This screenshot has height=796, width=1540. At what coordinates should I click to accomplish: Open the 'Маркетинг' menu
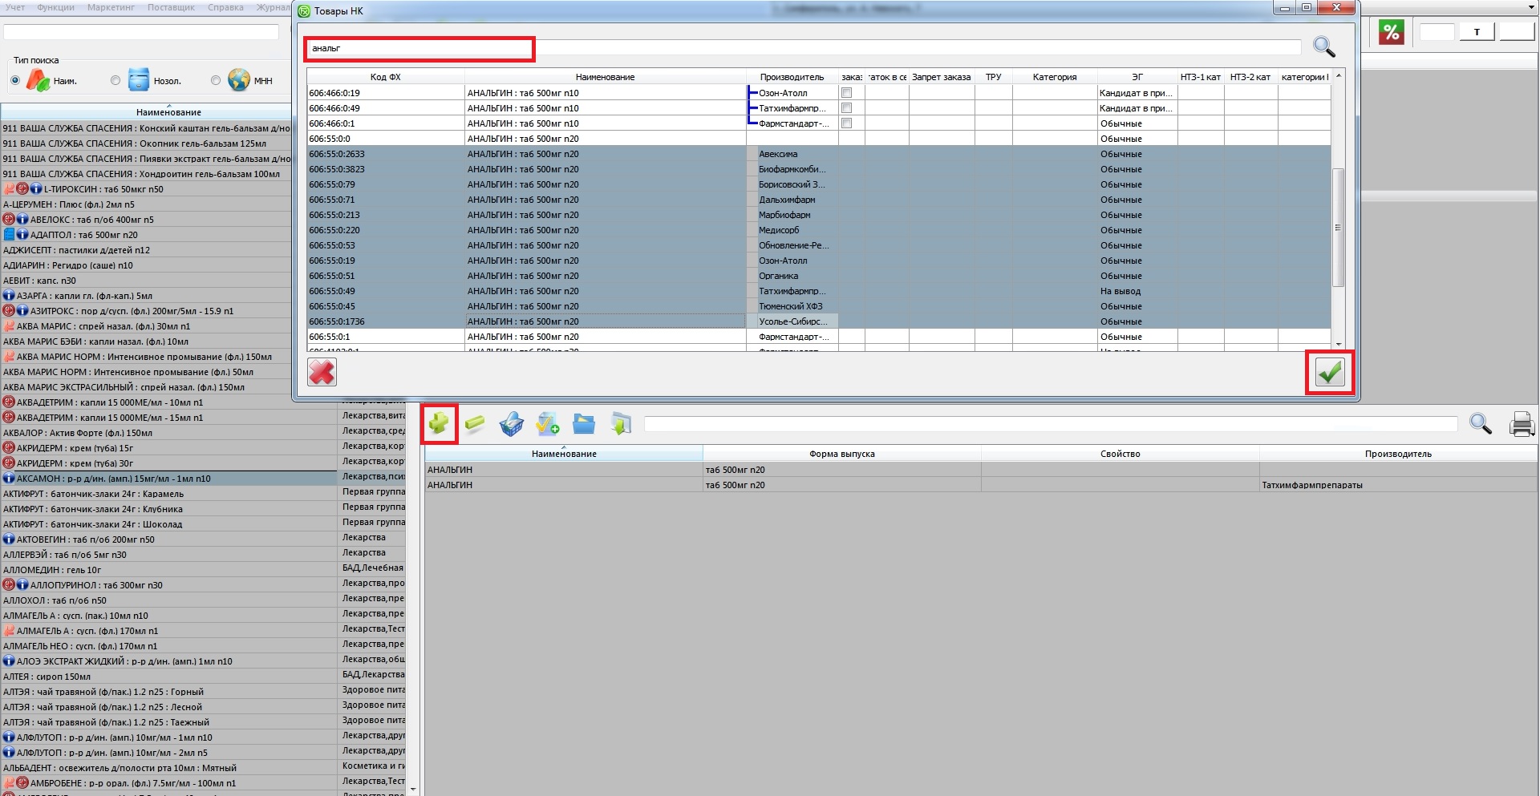(111, 7)
